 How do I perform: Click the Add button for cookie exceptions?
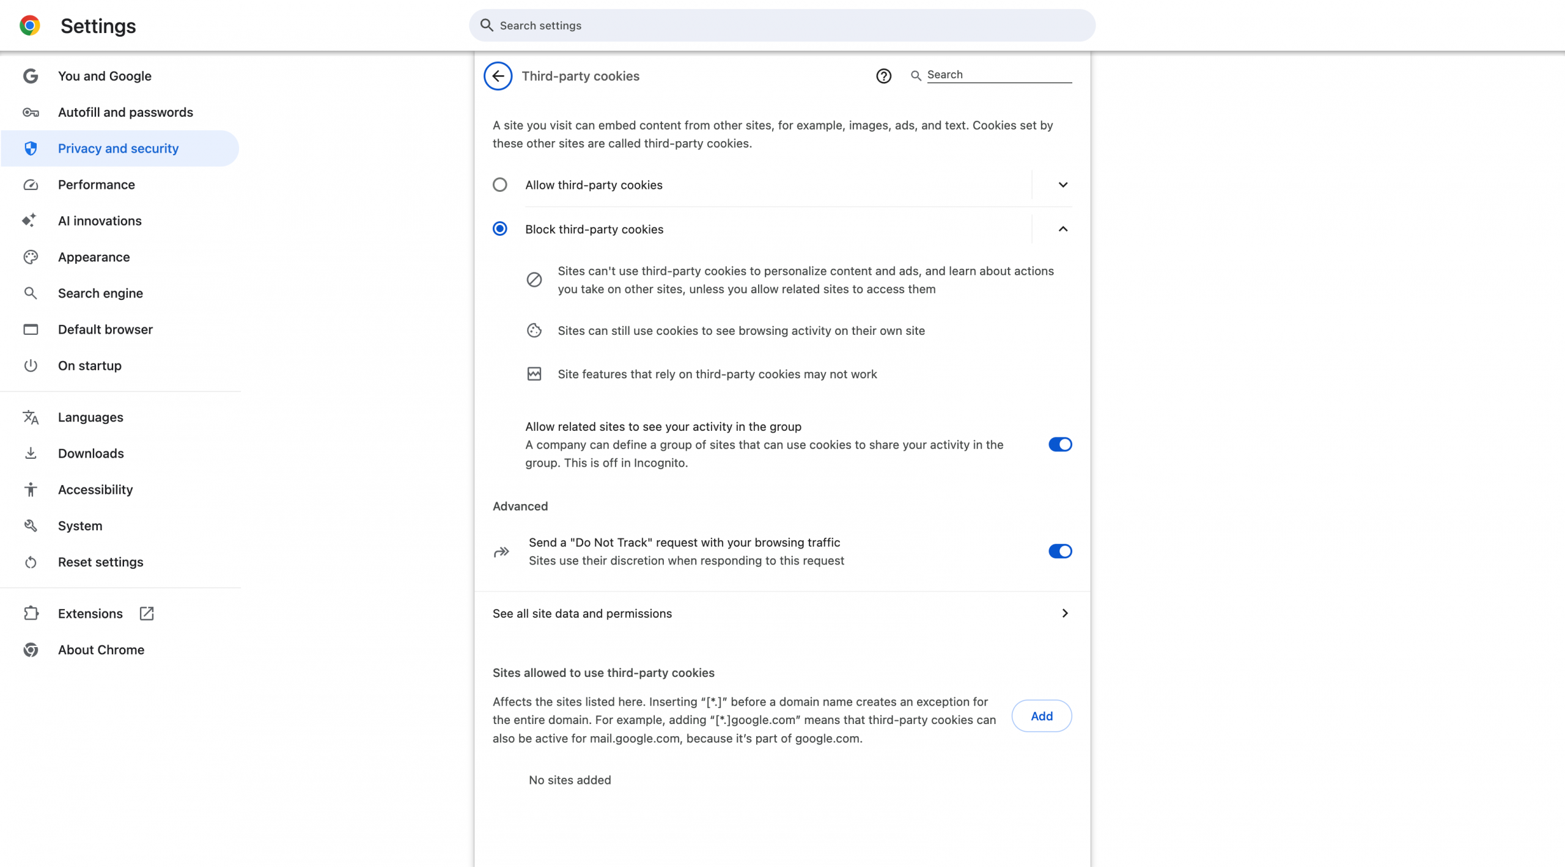click(1041, 715)
